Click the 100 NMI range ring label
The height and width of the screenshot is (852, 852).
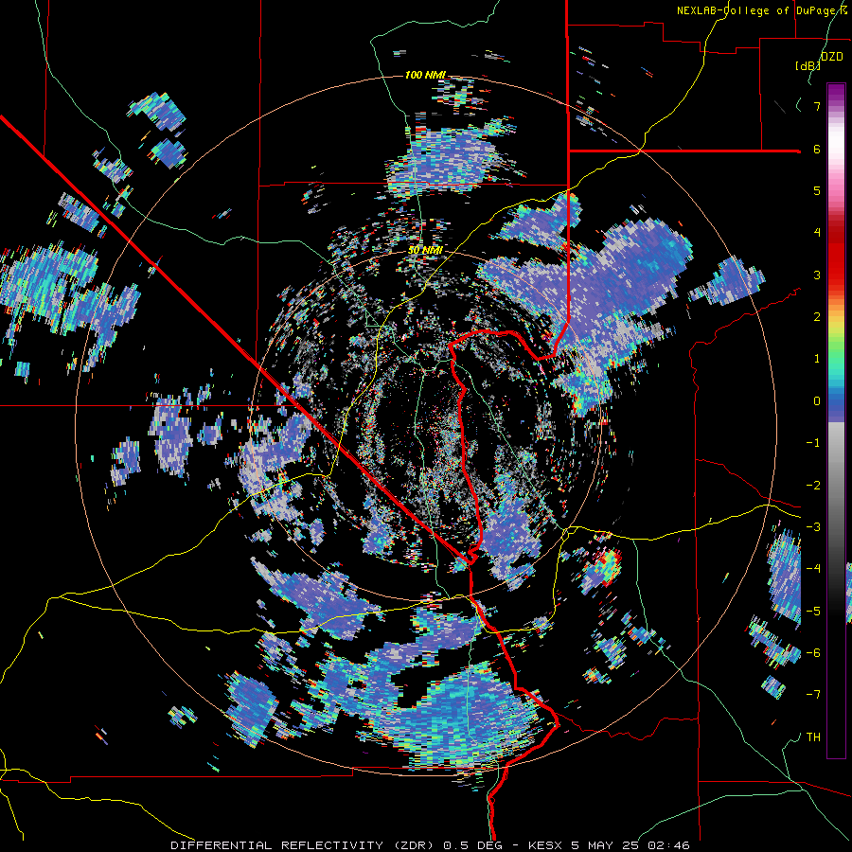pyautogui.click(x=425, y=75)
